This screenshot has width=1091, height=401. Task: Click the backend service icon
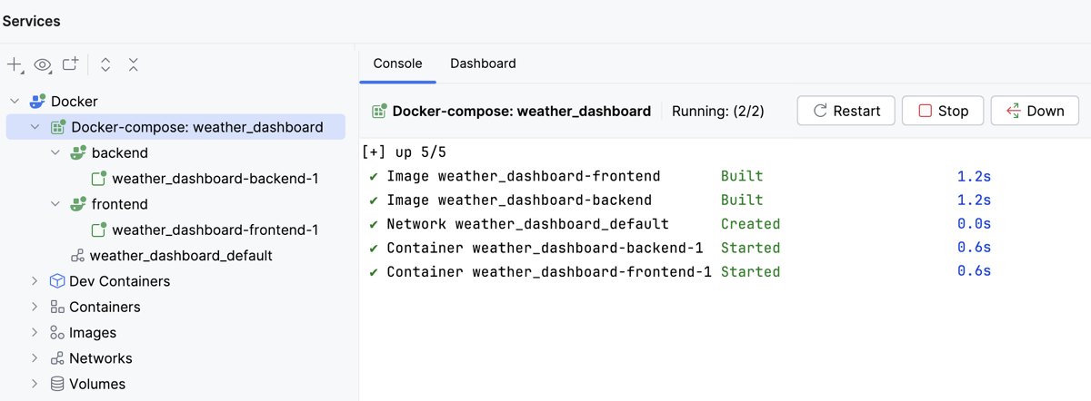click(78, 153)
